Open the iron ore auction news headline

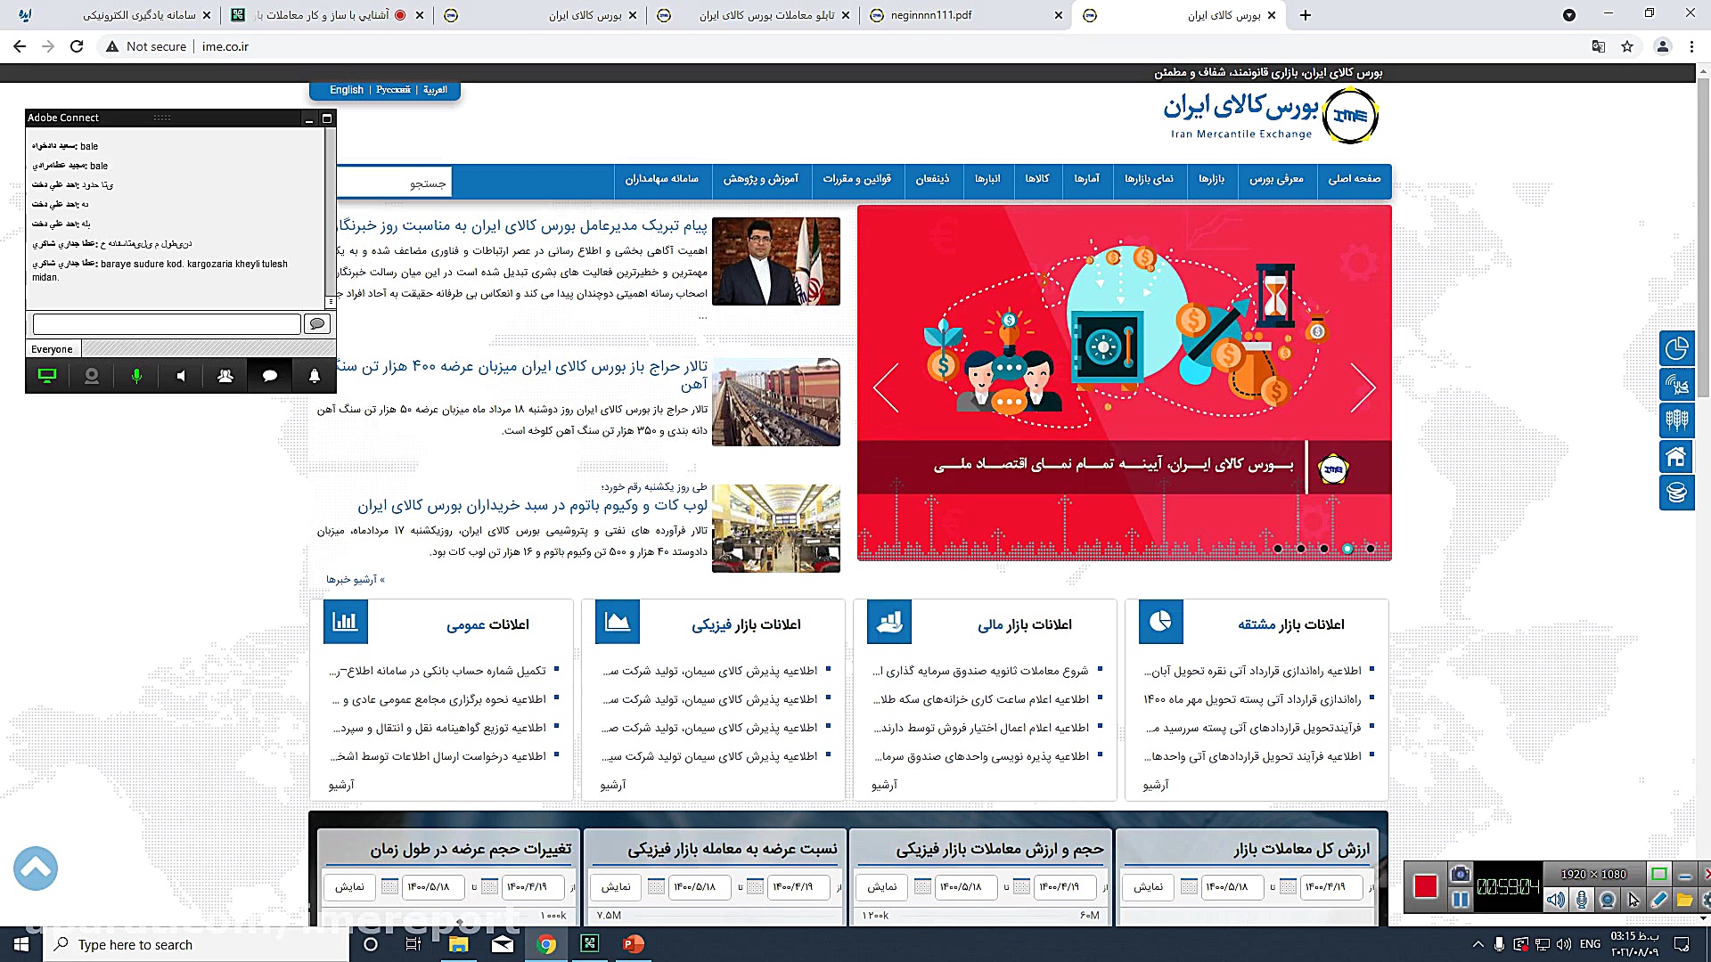coord(521,375)
